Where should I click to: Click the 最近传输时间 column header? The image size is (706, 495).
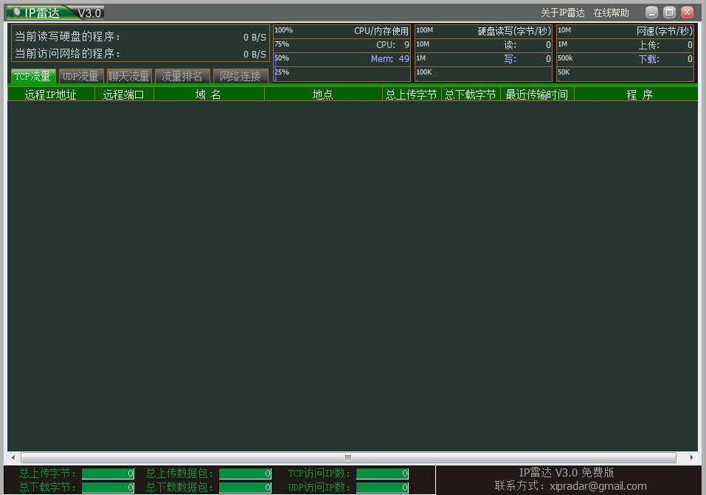(x=536, y=94)
